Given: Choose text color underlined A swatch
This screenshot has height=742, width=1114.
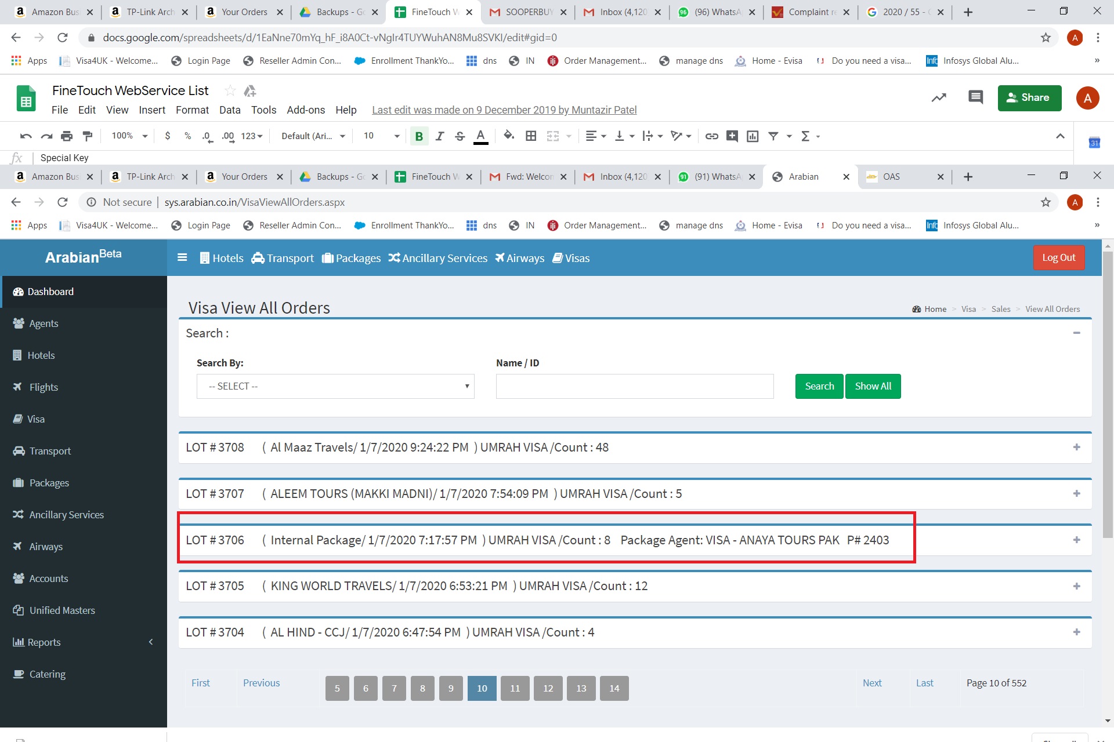Looking at the screenshot, I should click(x=480, y=136).
